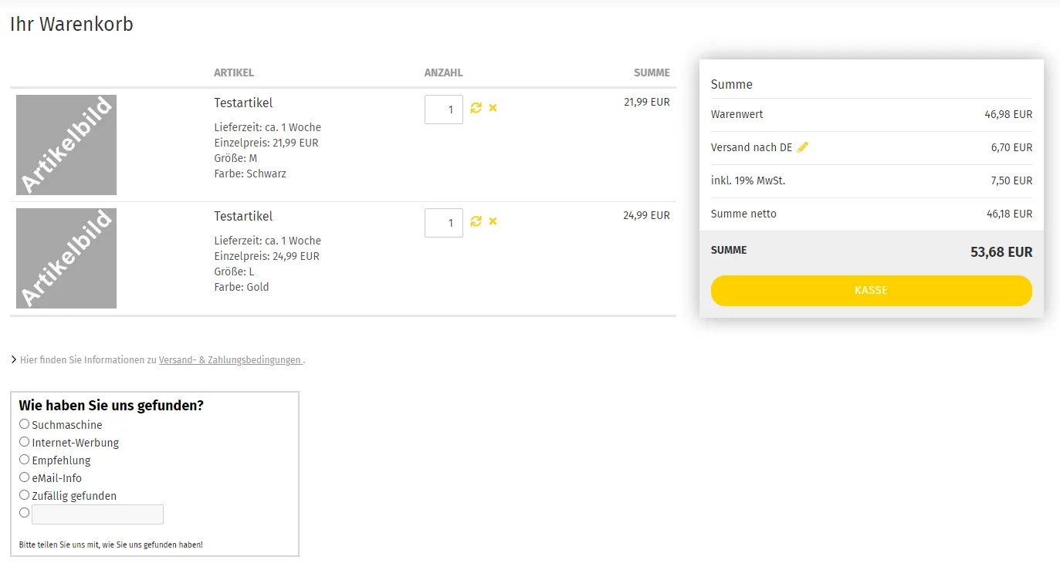Focus the custom answer text field
The height and width of the screenshot is (580, 1060).
coord(98,514)
